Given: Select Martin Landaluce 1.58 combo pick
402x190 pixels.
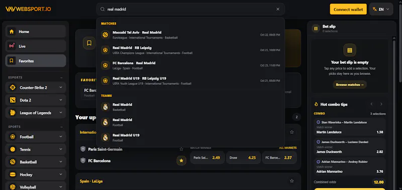Looking at the screenshot, I should click(350, 128).
